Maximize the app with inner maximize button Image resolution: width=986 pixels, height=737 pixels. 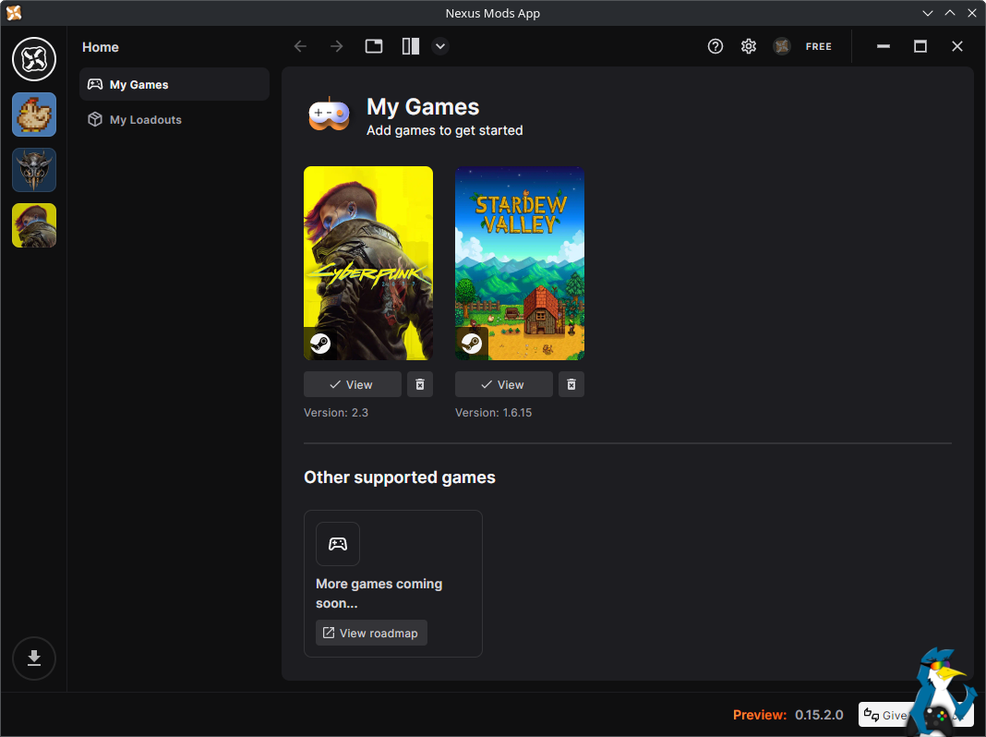tap(920, 46)
